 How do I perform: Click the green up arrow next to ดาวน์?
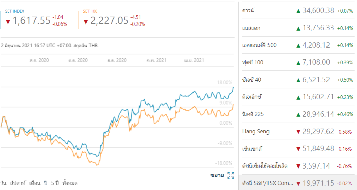(298, 11)
